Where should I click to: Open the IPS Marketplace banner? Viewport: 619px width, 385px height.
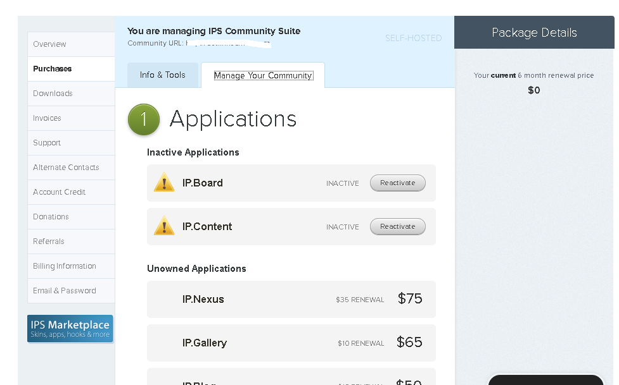tap(70, 329)
